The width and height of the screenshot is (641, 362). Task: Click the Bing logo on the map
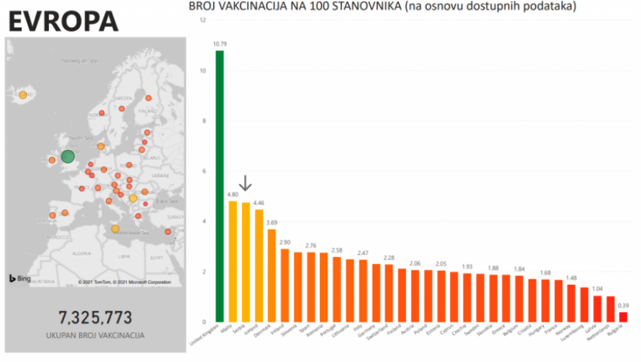pos(19,278)
